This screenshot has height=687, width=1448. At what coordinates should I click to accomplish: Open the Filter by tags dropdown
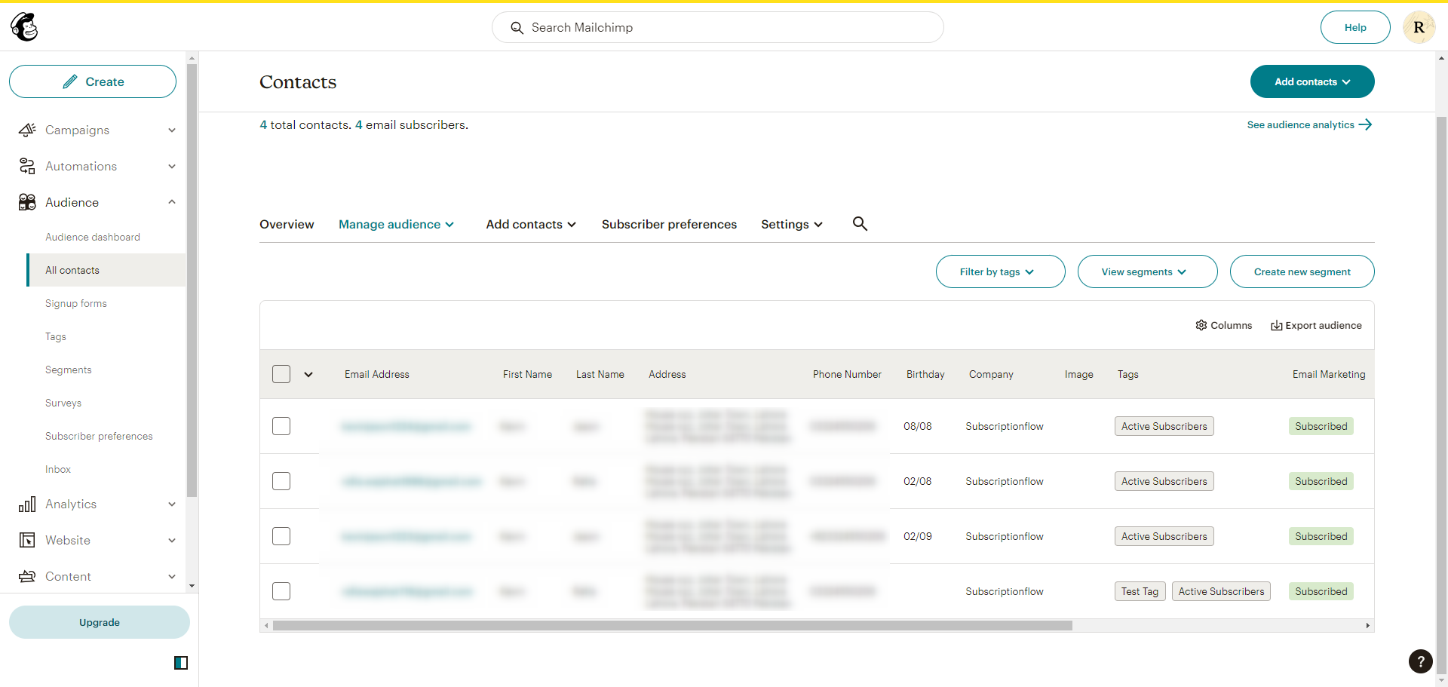pos(1000,271)
